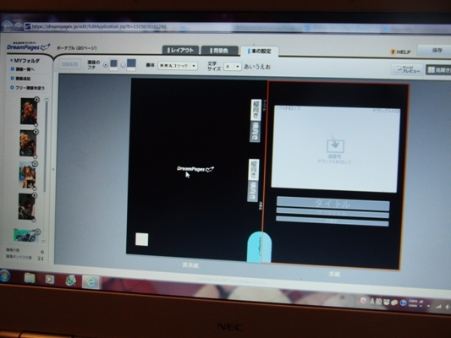This screenshot has width=451, height=338.
Task: Select the second image border style radio button
Action: [x=123, y=65]
